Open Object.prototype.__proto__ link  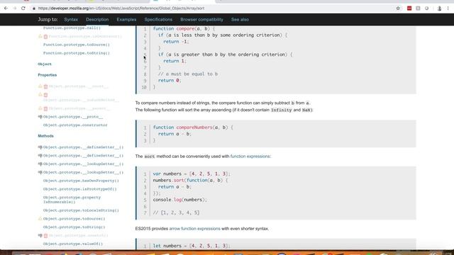click(73, 117)
